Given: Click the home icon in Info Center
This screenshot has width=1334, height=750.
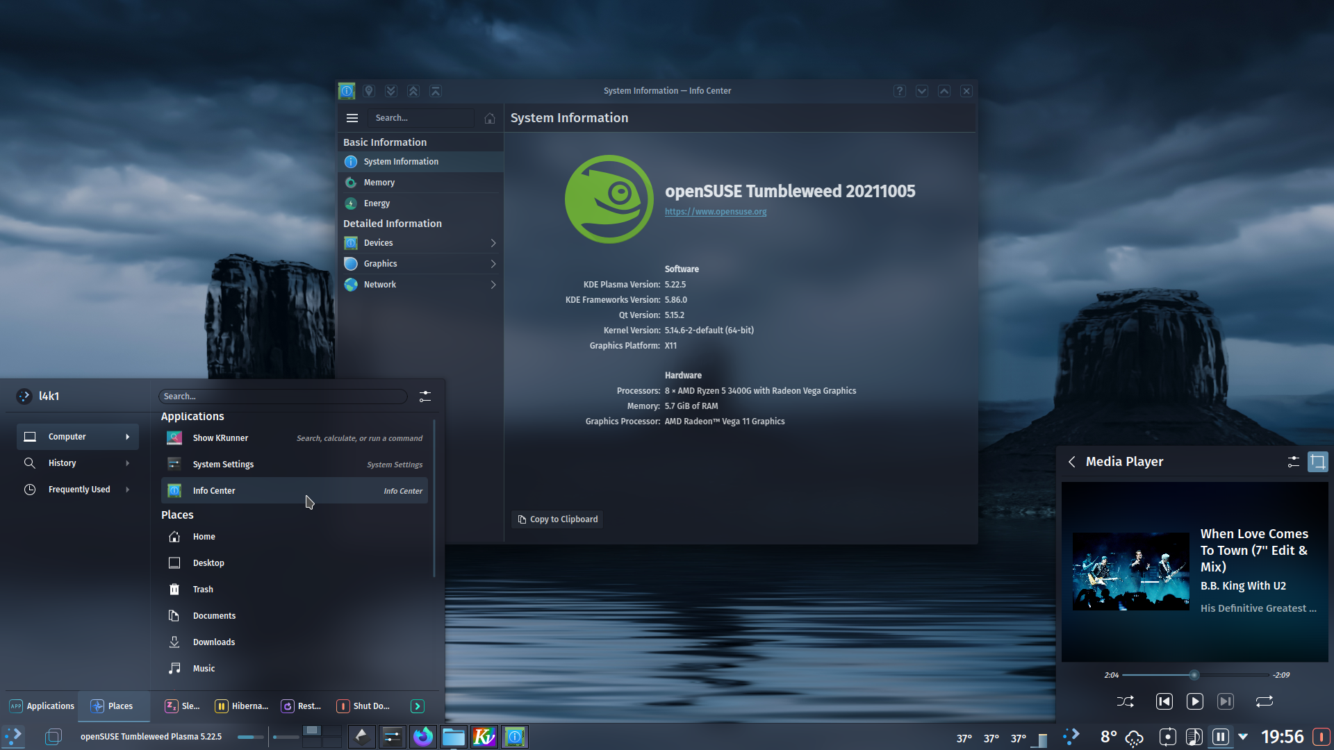Looking at the screenshot, I should [490, 118].
